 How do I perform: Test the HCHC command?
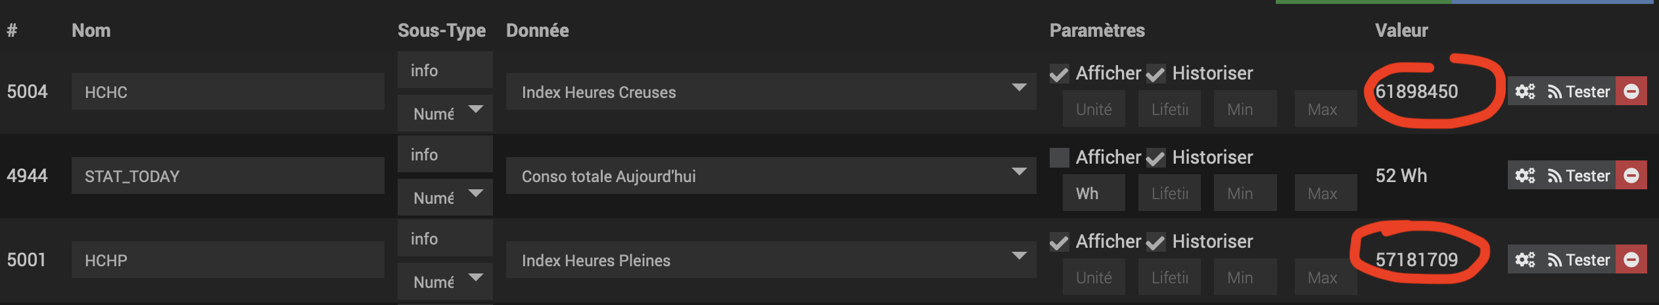tap(1579, 91)
